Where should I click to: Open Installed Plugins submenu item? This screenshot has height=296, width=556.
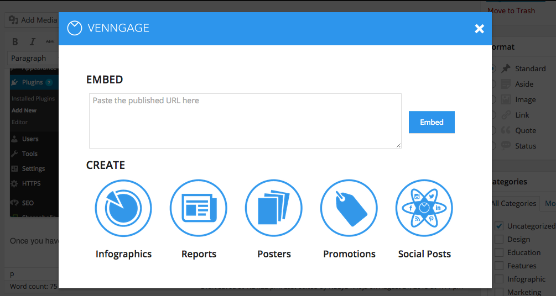tap(33, 98)
